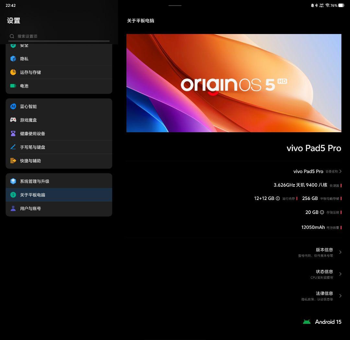Image resolution: width=350 pixels, height=340 pixels.
Task: Select the 手写笔与键盘 pen icon
Action: 13,147
